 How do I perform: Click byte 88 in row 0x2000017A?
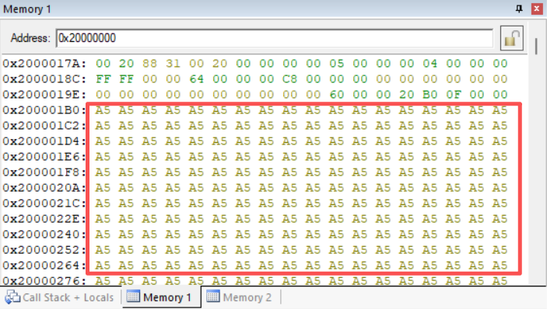click(x=149, y=64)
